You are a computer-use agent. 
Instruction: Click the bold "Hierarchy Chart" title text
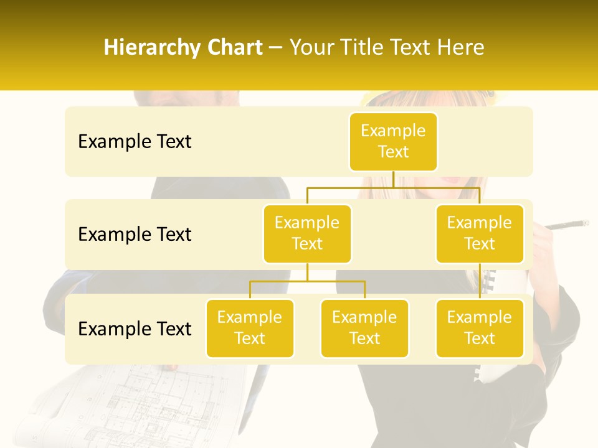pyautogui.click(x=183, y=47)
